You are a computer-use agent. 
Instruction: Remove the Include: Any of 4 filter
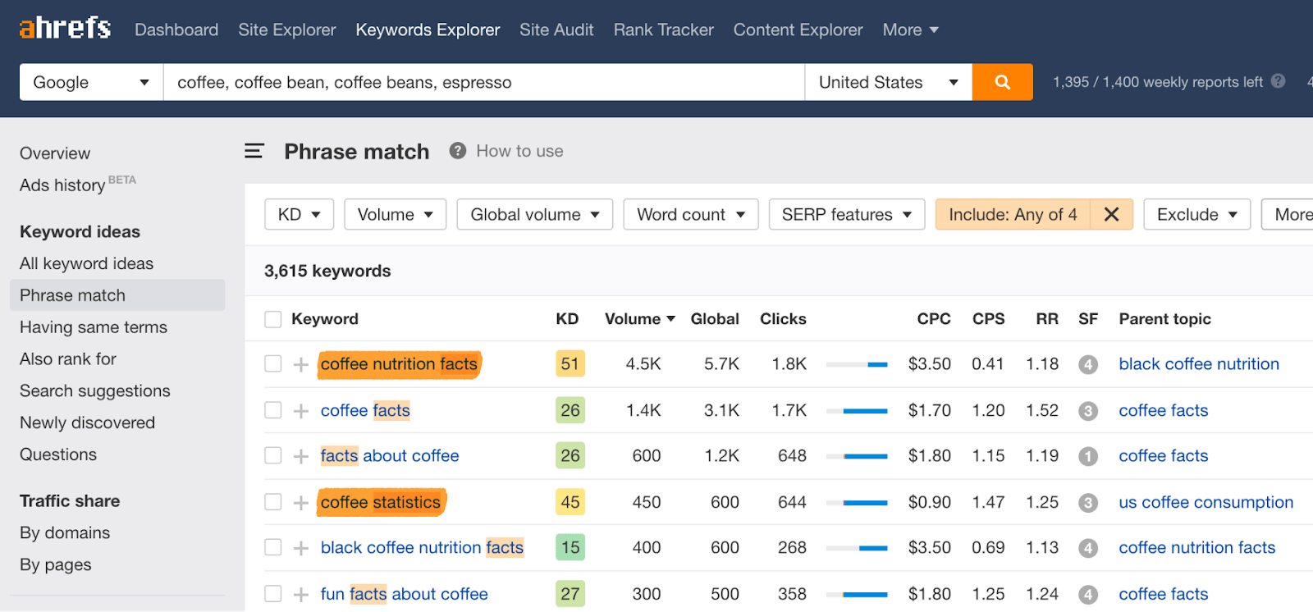(x=1111, y=214)
